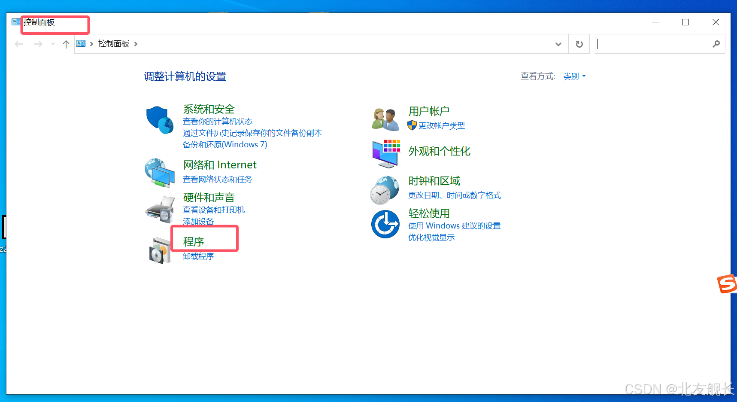Viewport: 737px width, 402px height.
Task: Click 使用 Windows 建议的设置 link
Action: pyautogui.click(x=454, y=226)
